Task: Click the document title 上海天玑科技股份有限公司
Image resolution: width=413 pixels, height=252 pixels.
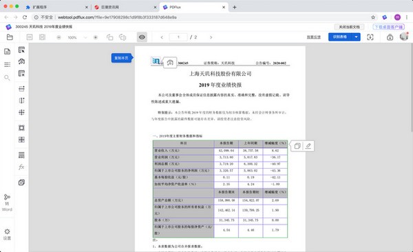Action: click(x=220, y=74)
